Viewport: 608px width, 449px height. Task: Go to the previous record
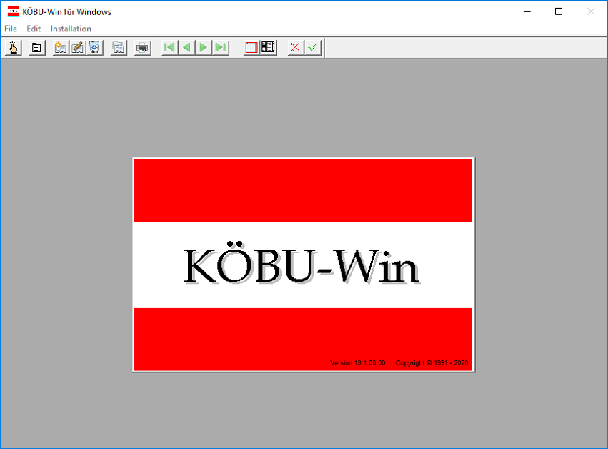(187, 48)
